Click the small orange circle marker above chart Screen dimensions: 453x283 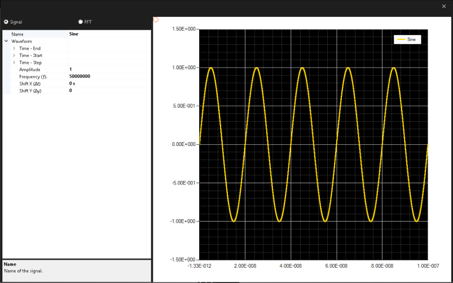156,20
